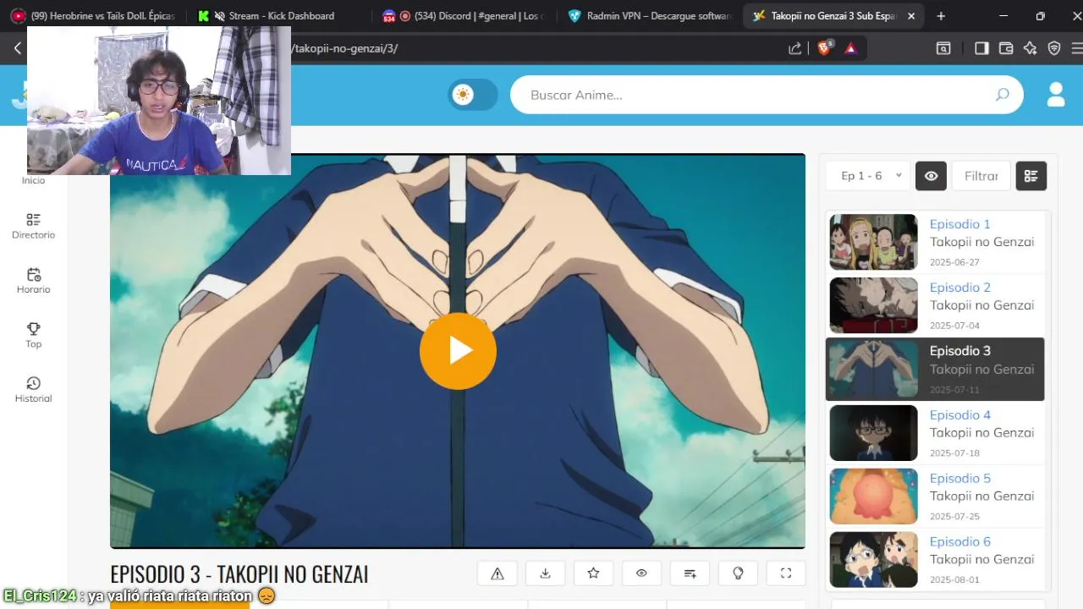Open the Historial sidebar item
The image size is (1083, 609).
coord(33,390)
